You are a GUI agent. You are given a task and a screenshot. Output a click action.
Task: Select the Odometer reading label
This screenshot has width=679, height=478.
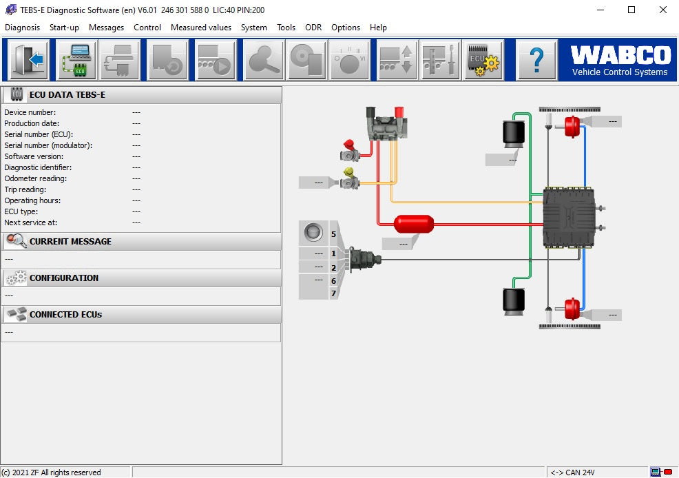tap(36, 178)
